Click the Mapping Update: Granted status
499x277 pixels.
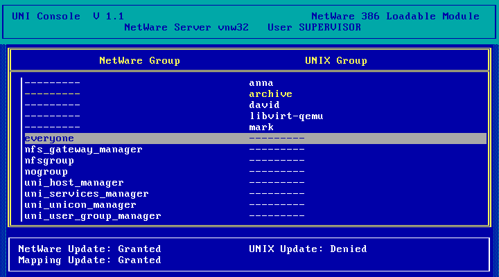89,260
